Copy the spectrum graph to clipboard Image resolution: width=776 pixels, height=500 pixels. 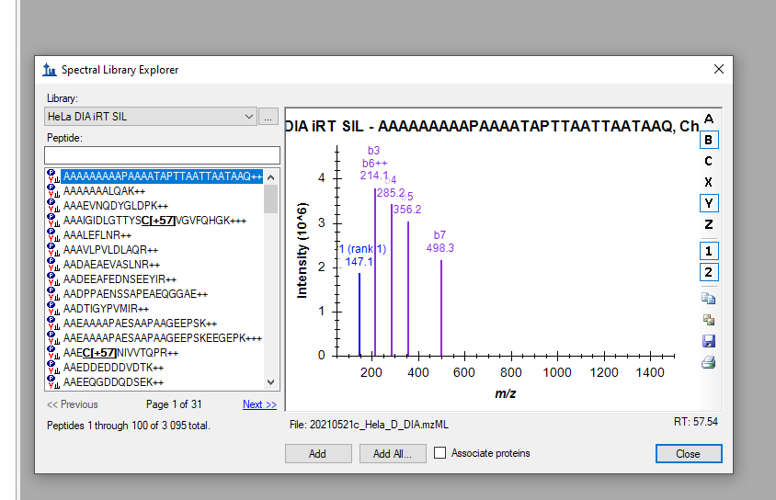[709, 299]
